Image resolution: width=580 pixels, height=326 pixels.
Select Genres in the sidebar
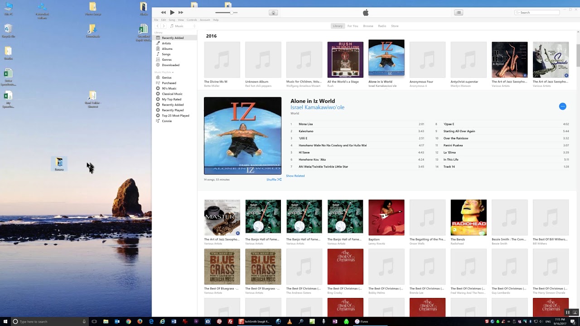(174, 60)
